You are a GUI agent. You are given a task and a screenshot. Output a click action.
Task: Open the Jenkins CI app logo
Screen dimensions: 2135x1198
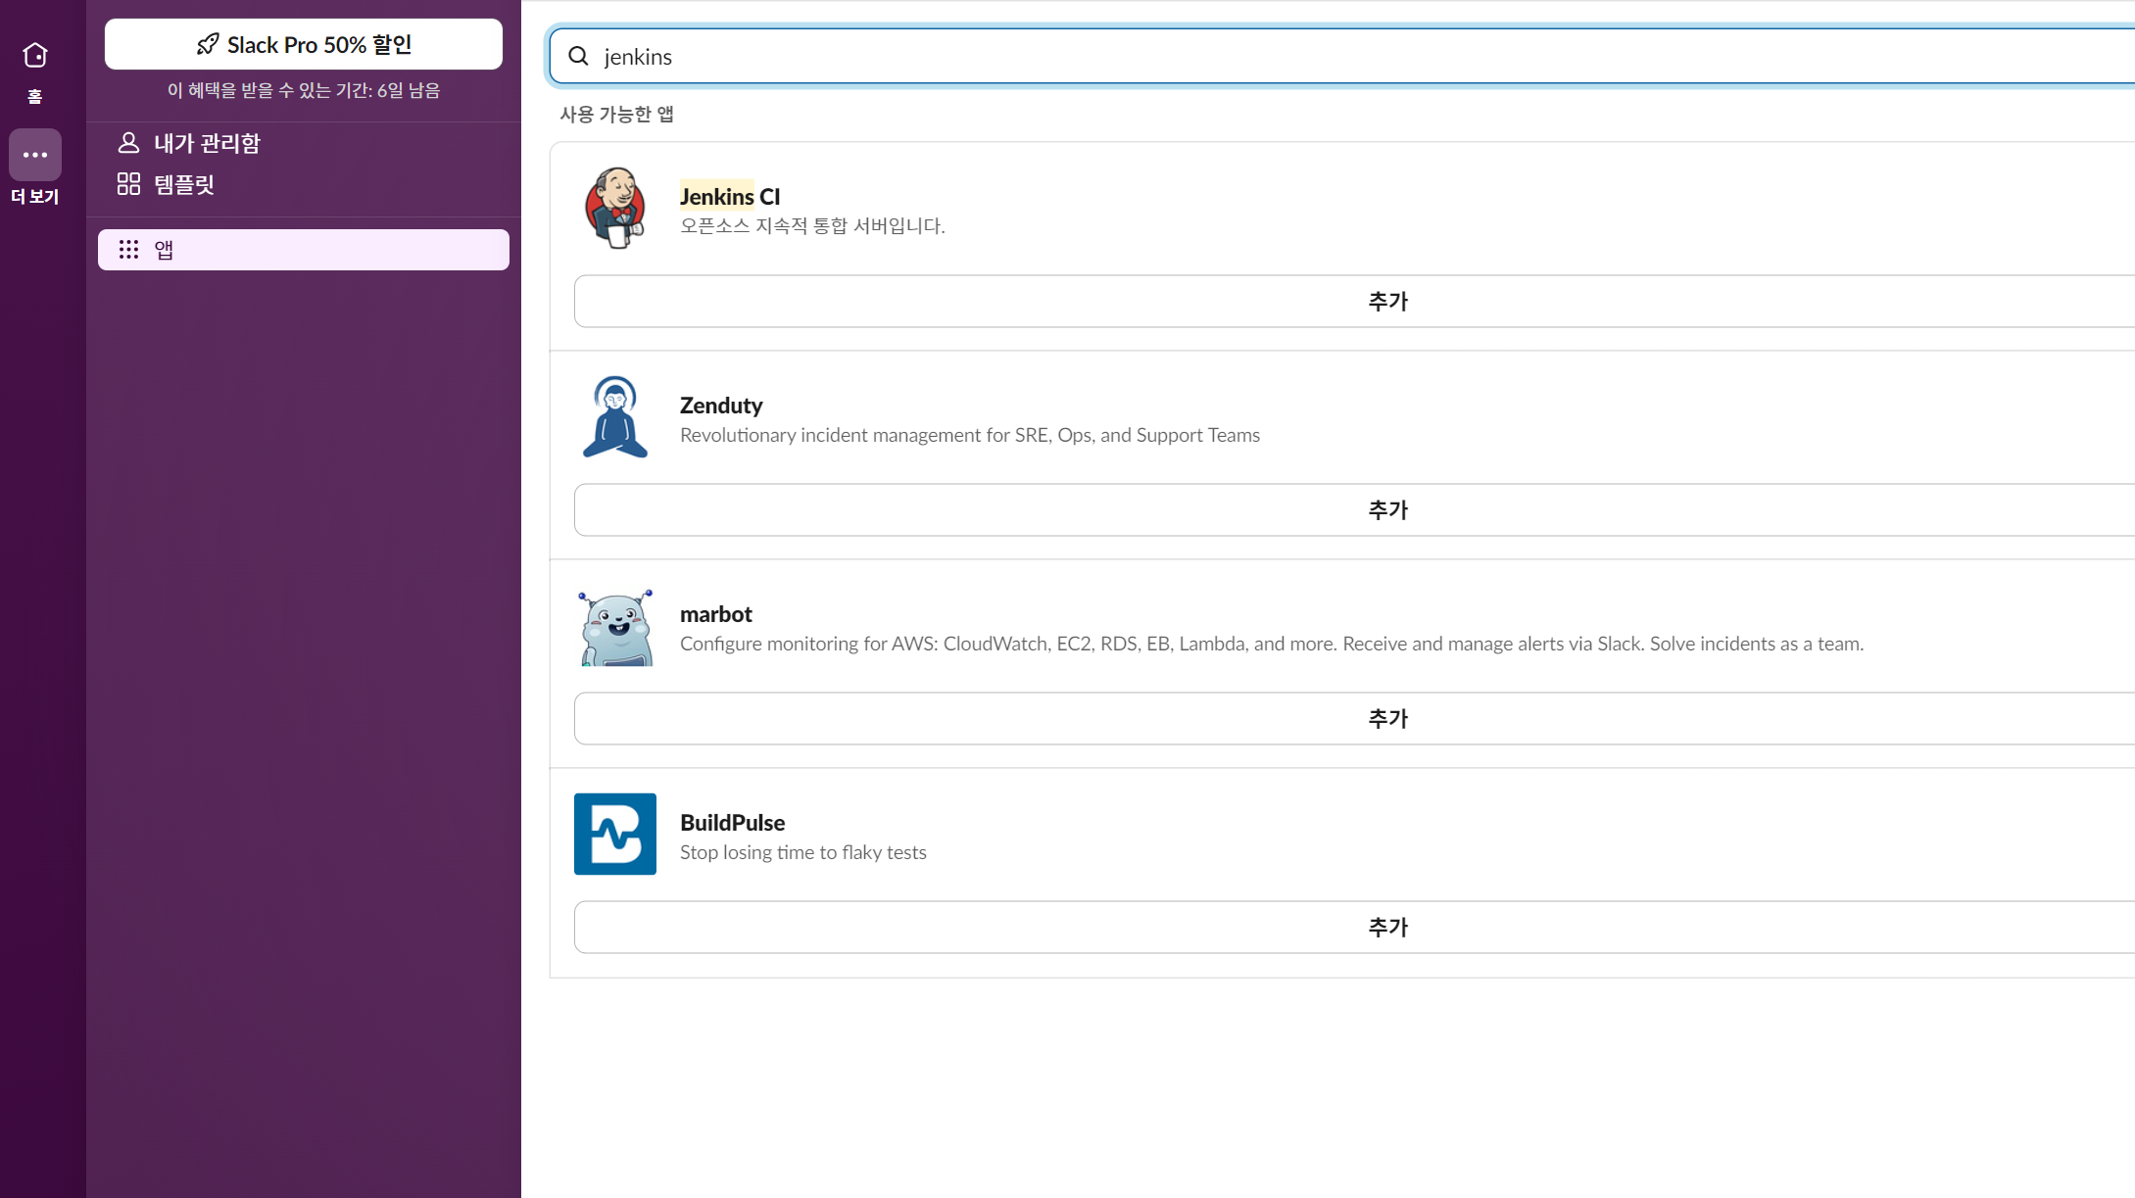[x=615, y=208]
